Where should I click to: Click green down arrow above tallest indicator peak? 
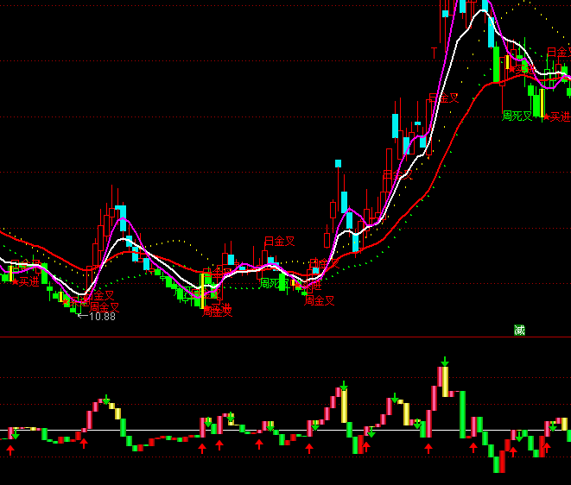tap(445, 361)
